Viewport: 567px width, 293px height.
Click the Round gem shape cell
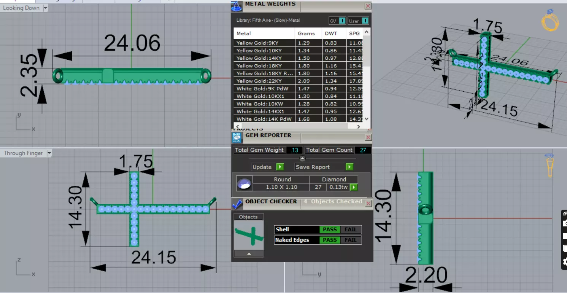coord(282,180)
